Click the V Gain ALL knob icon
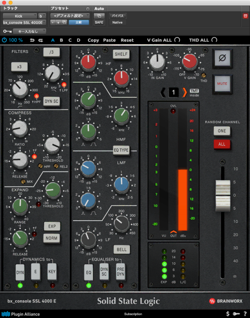Screen dimensions: 250x318 (177, 40)
